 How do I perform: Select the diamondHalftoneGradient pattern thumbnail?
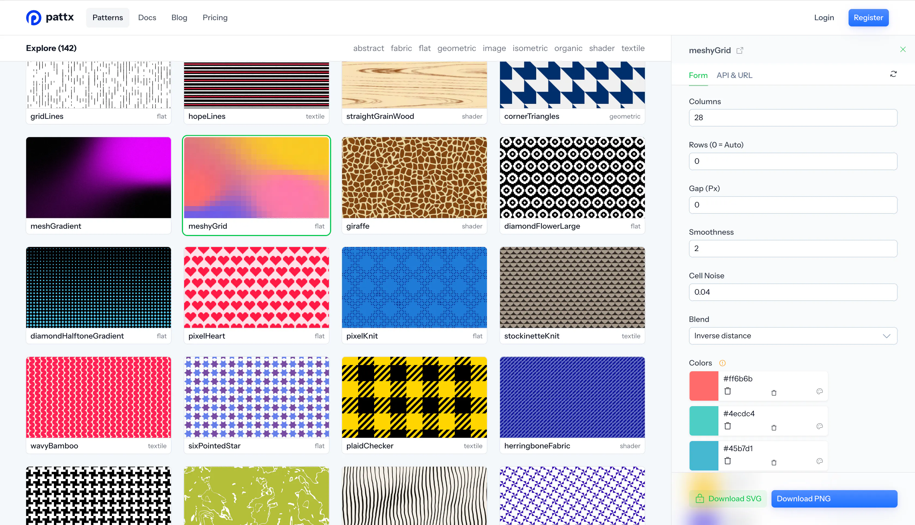pyautogui.click(x=98, y=287)
